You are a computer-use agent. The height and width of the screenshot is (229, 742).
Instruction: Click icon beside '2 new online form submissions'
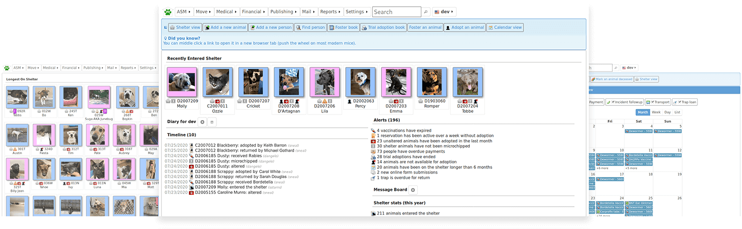[374, 173]
